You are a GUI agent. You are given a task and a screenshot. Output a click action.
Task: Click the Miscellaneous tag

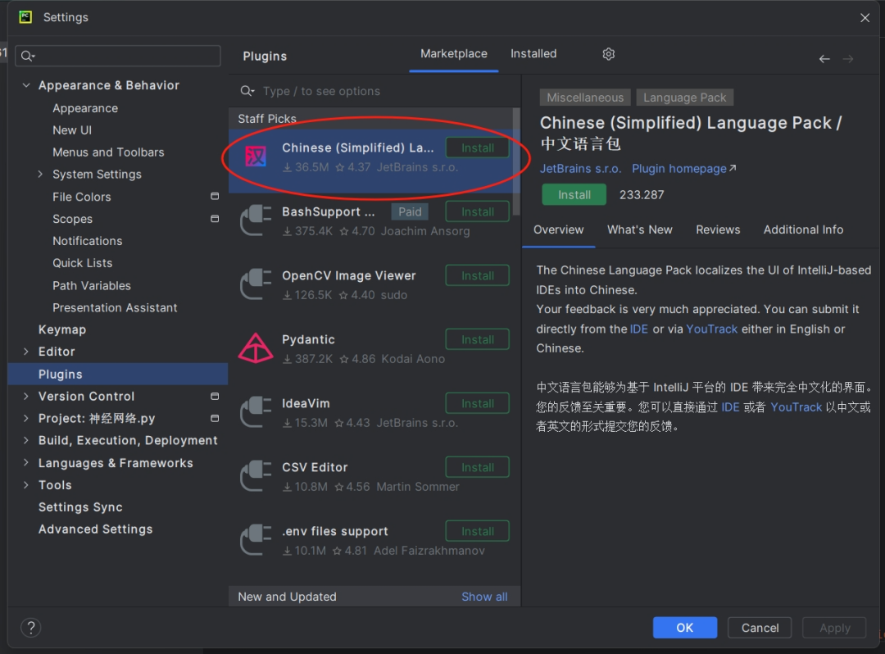pyautogui.click(x=585, y=98)
